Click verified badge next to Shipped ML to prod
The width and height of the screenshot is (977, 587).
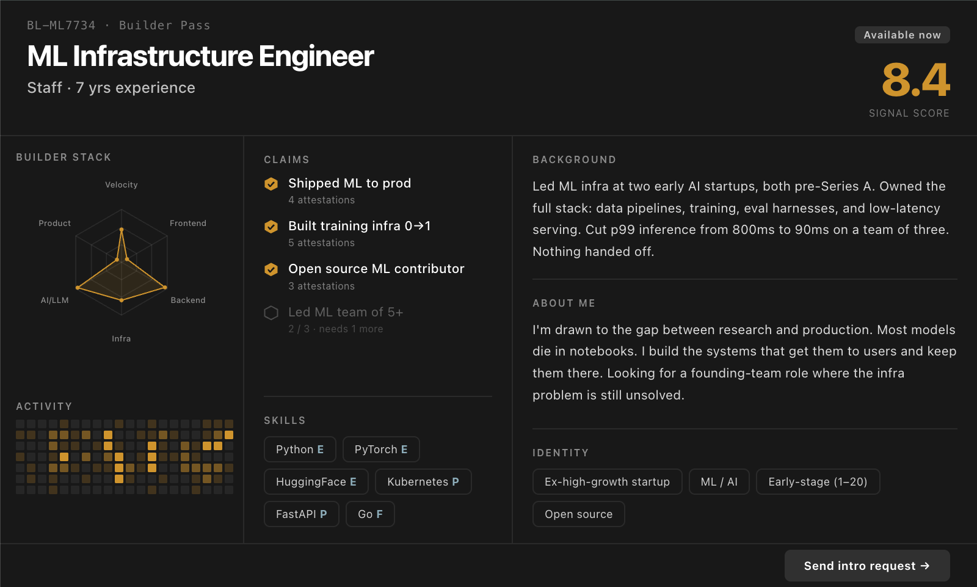click(x=271, y=184)
